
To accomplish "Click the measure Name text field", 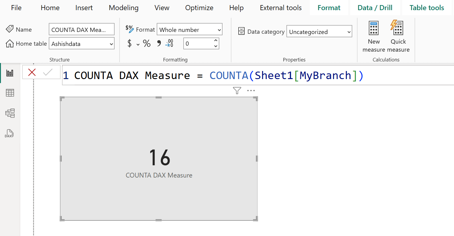I will (81, 30).
